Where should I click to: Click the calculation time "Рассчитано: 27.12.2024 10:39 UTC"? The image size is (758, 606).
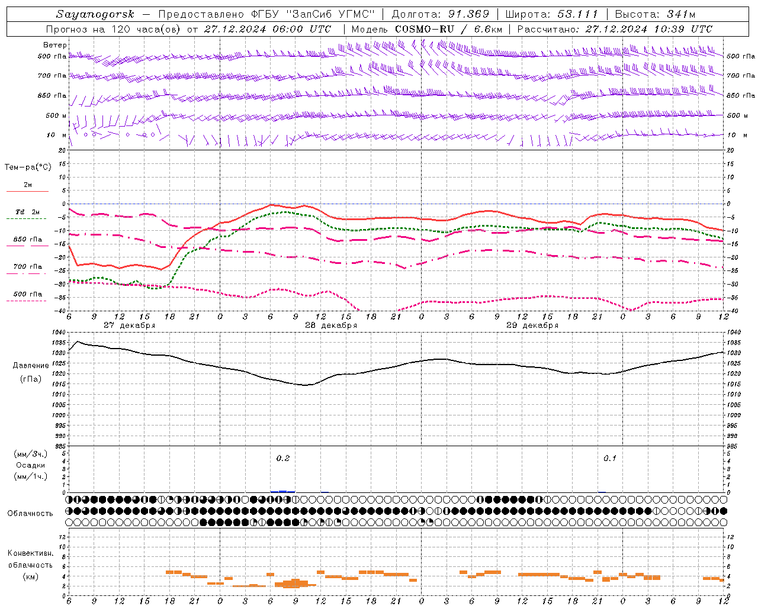tap(615, 29)
